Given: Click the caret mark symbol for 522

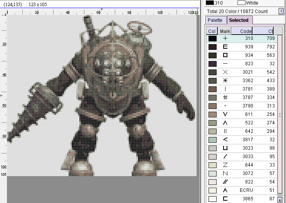Looking at the screenshot, I should click(x=225, y=123).
